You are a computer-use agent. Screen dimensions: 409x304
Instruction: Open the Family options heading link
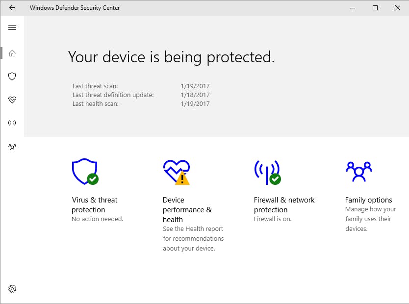point(368,200)
